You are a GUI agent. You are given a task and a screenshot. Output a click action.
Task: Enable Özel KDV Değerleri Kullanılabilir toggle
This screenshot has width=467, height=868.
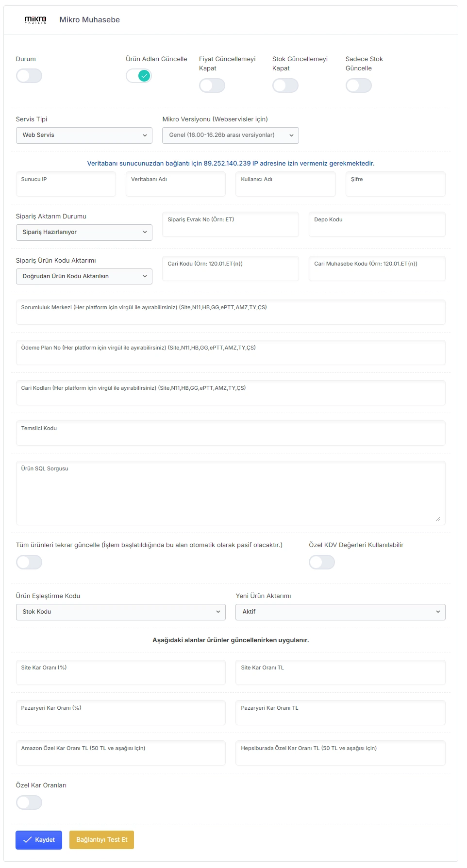pos(322,562)
